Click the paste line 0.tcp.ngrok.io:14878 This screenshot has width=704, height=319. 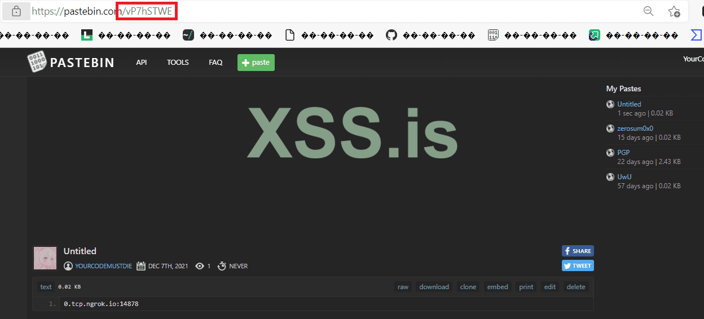(101, 304)
